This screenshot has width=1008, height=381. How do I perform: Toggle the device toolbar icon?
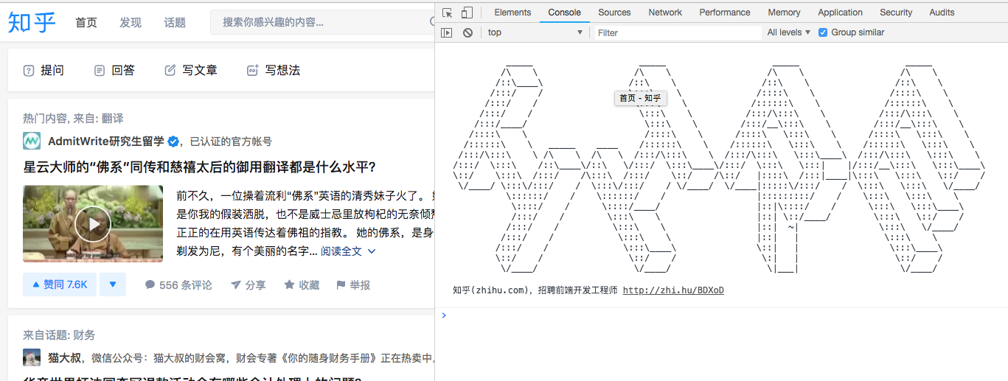coord(467,13)
